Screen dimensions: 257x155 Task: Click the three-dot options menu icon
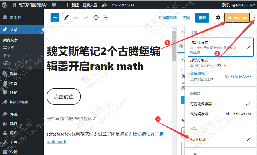click(254, 18)
